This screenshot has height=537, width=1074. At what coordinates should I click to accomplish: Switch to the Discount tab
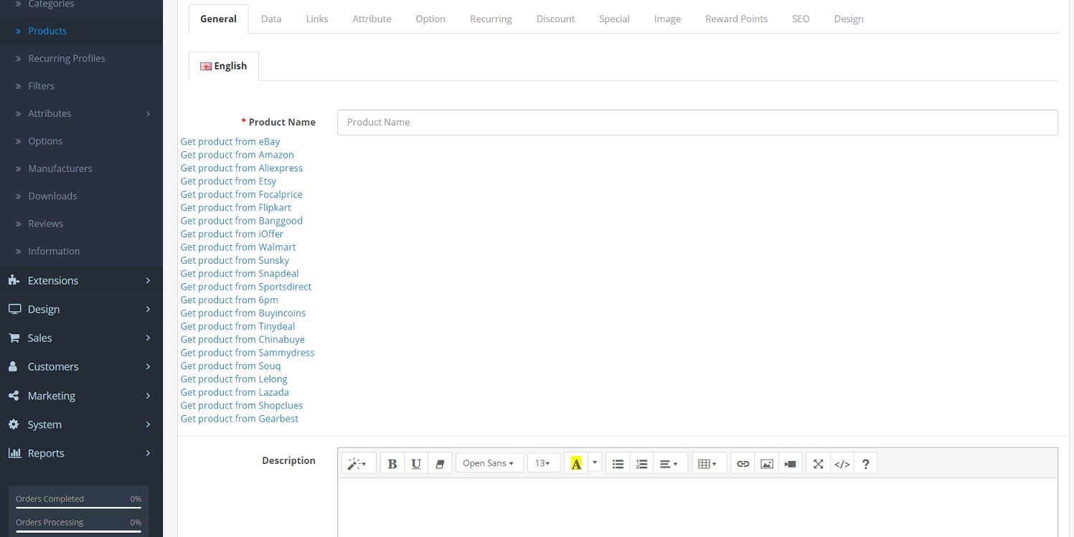[x=555, y=19]
